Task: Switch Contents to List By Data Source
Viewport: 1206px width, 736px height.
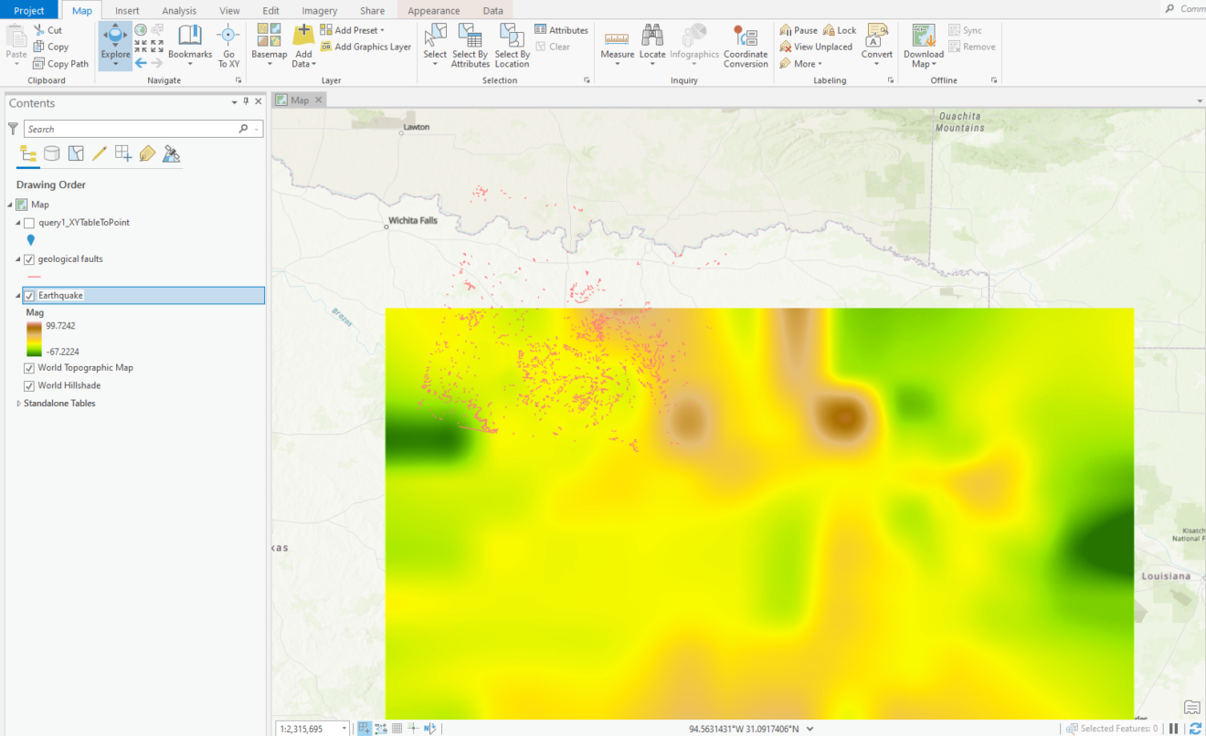Action: (52, 153)
